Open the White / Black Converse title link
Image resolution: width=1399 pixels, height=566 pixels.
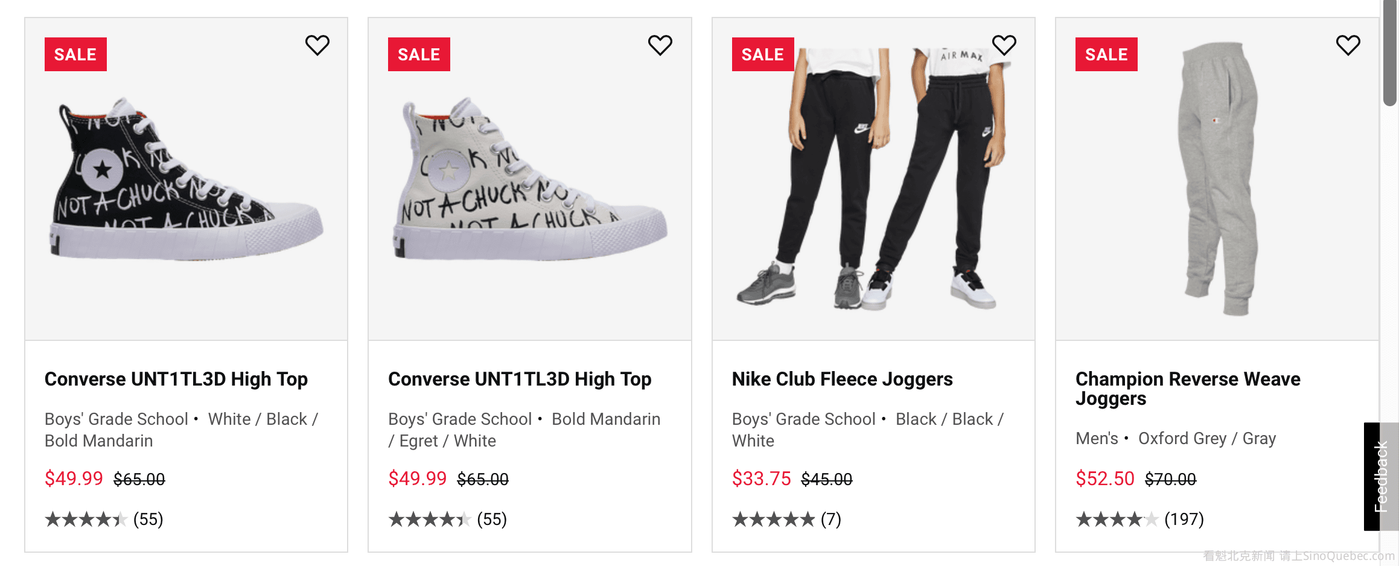click(x=176, y=379)
